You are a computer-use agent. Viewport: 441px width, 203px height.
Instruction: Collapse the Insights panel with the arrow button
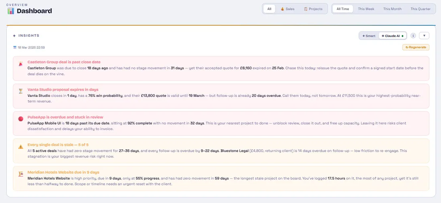(x=424, y=36)
